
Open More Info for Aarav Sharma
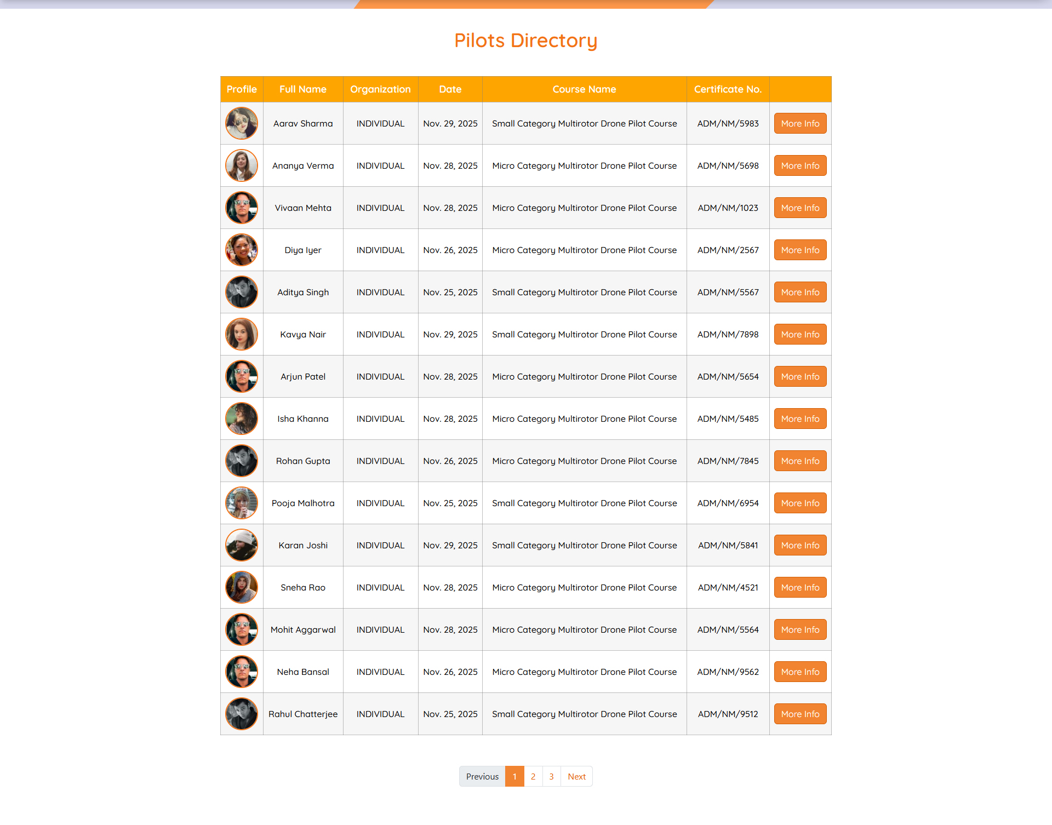800,123
